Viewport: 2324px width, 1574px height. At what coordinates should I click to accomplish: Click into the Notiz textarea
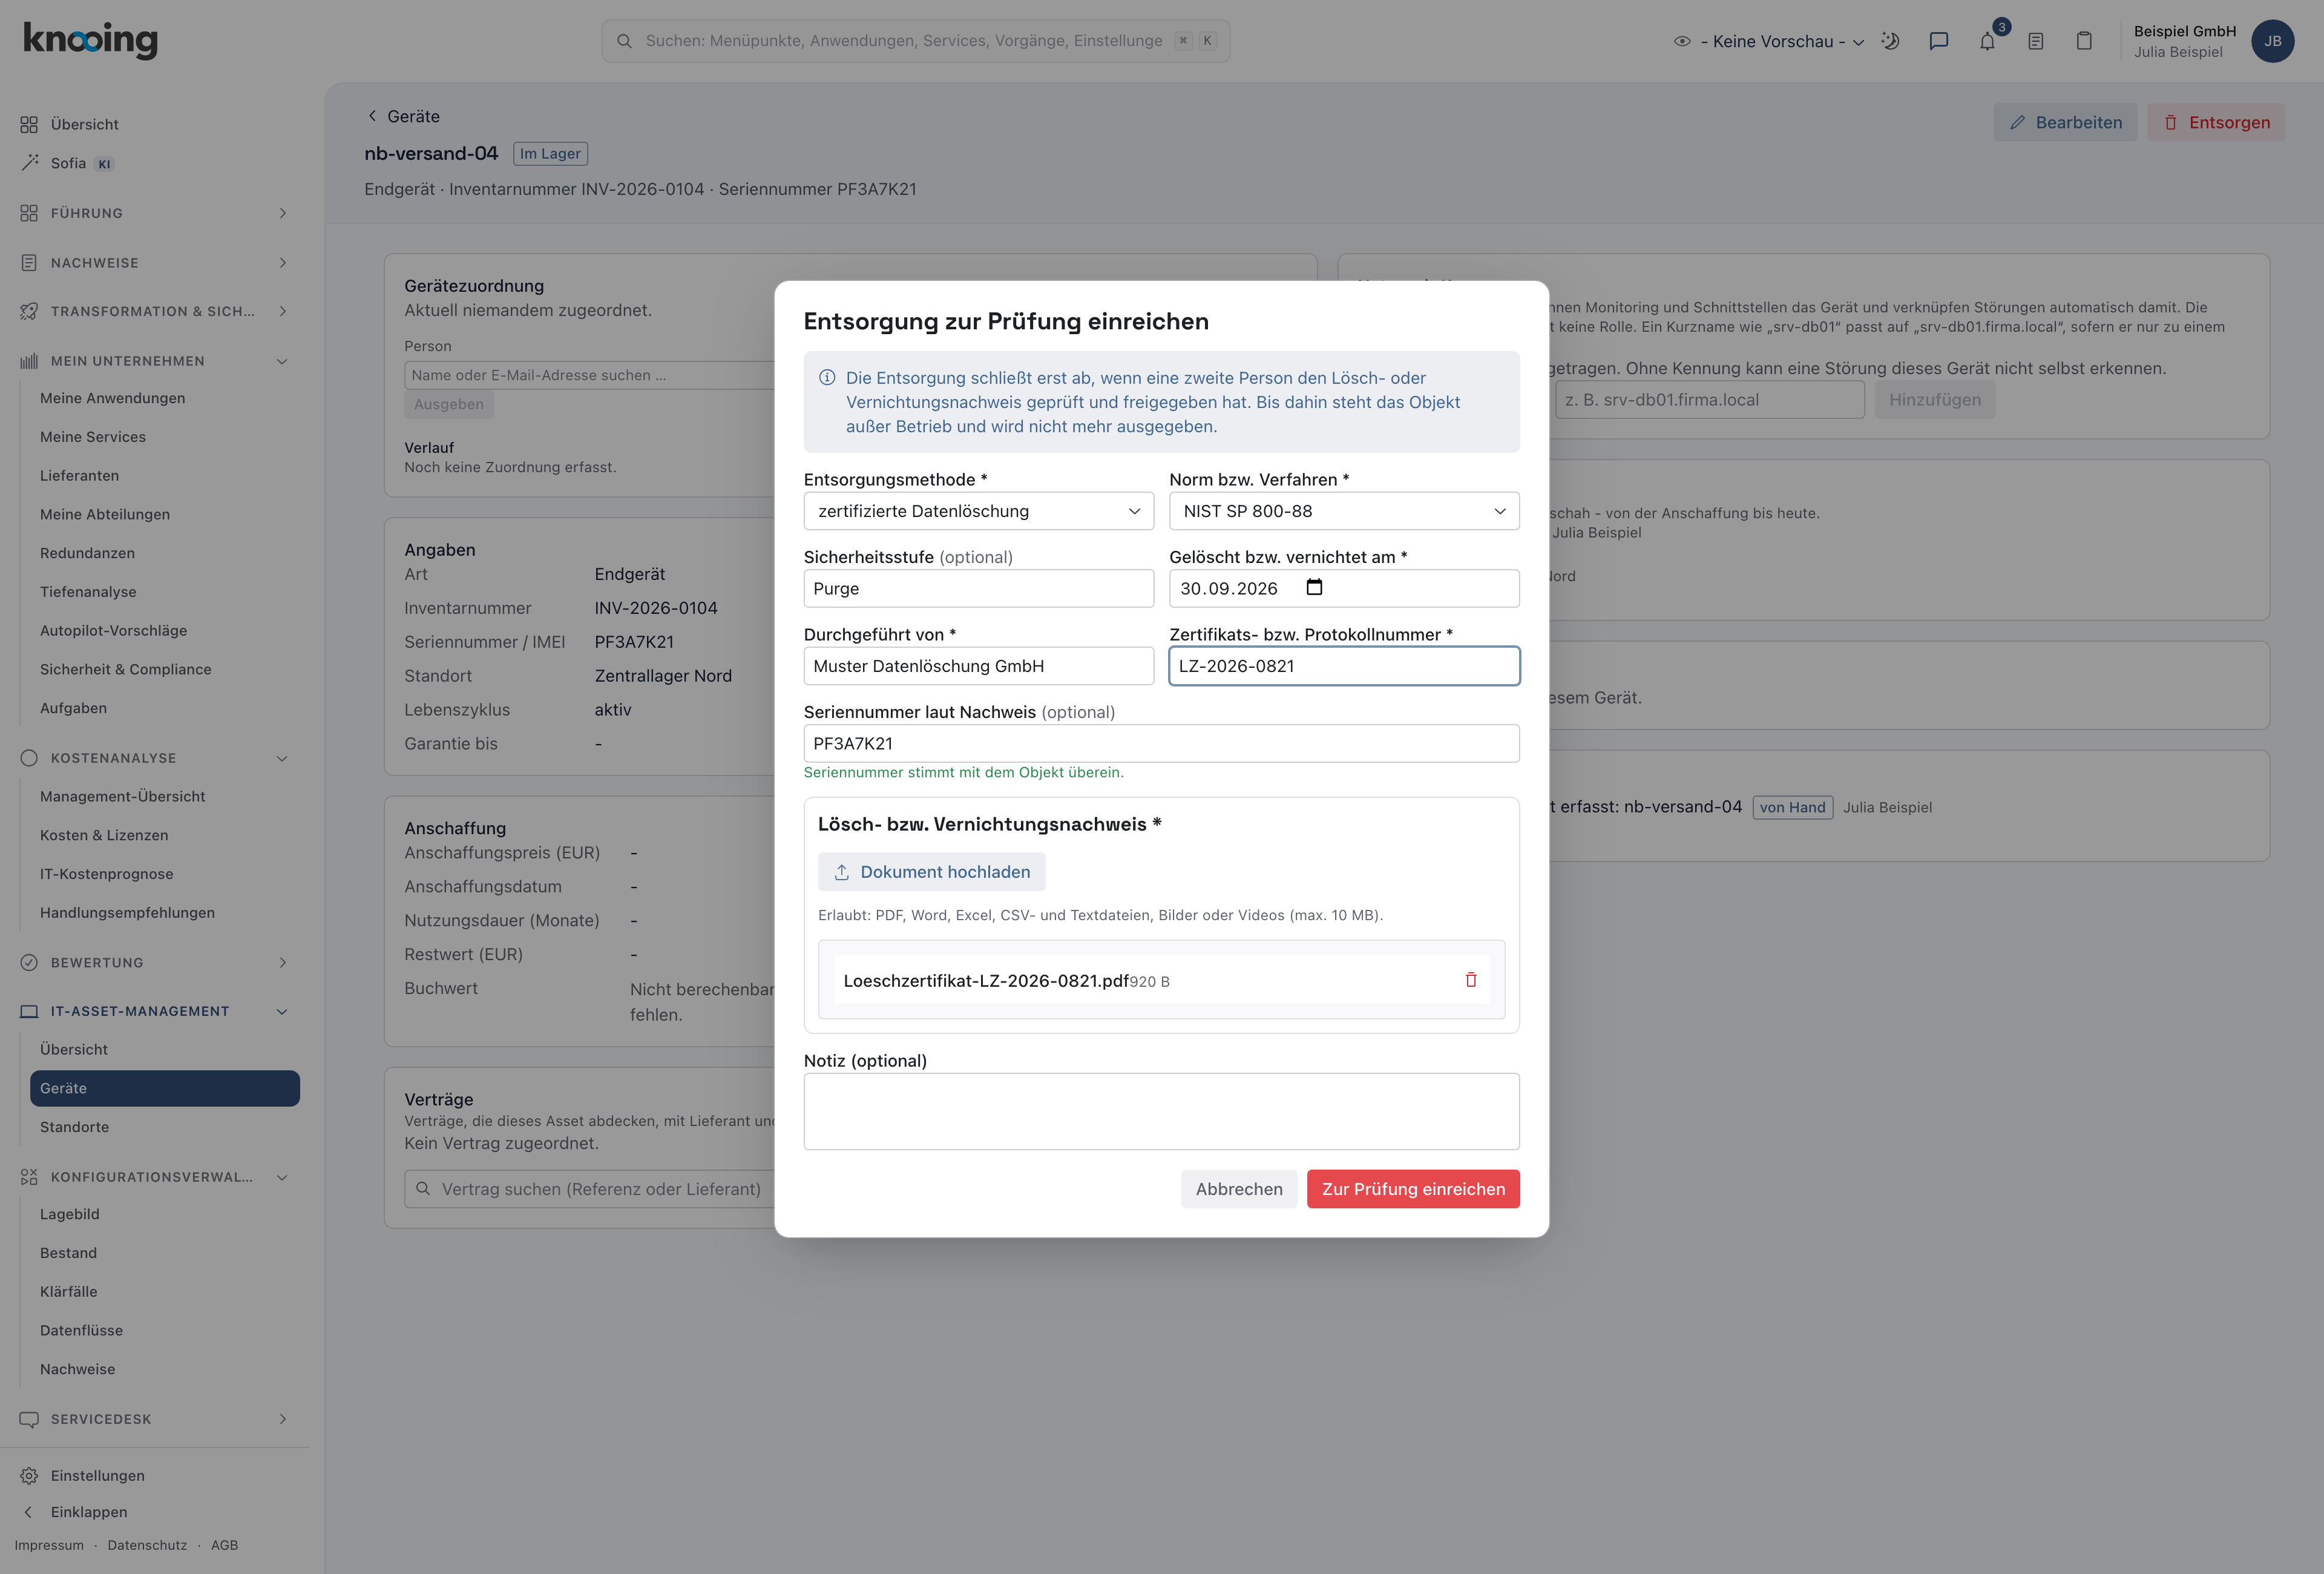pos(1161,1111)
